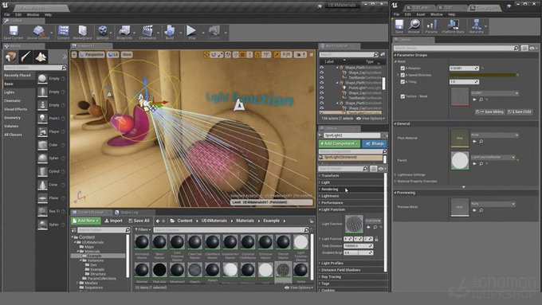Click Browse icon in material instance window
Screen dimensions: 542x305
tap(414, 26)
